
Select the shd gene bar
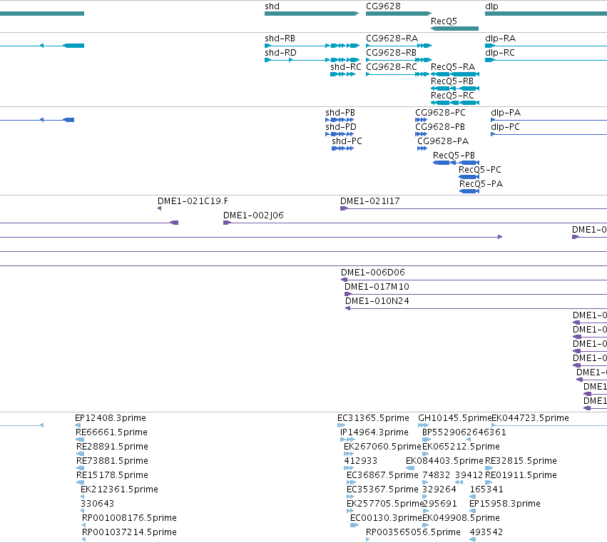(x=312, y=14)
